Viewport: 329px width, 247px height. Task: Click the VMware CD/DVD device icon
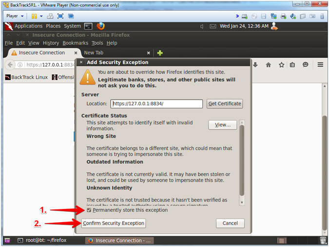click(x=254, y=17)
